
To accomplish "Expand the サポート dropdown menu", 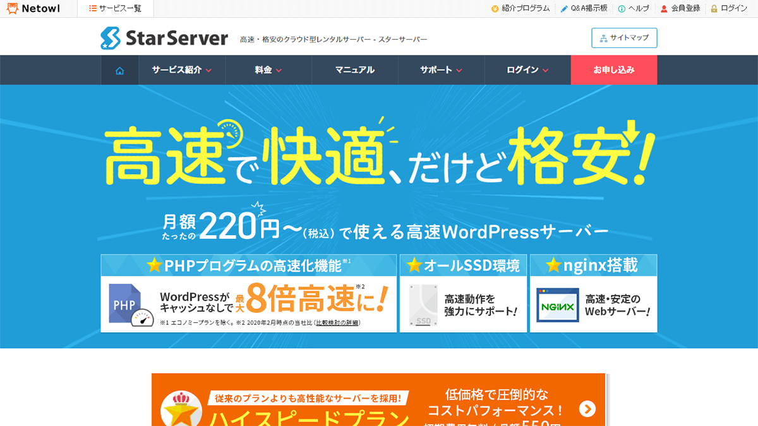I will pyautogui.click(x=441, y=70).
